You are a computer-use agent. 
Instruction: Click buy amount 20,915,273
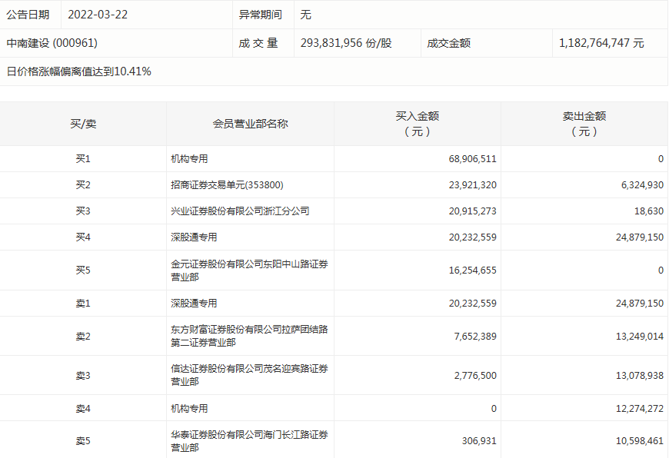(473, 211)
